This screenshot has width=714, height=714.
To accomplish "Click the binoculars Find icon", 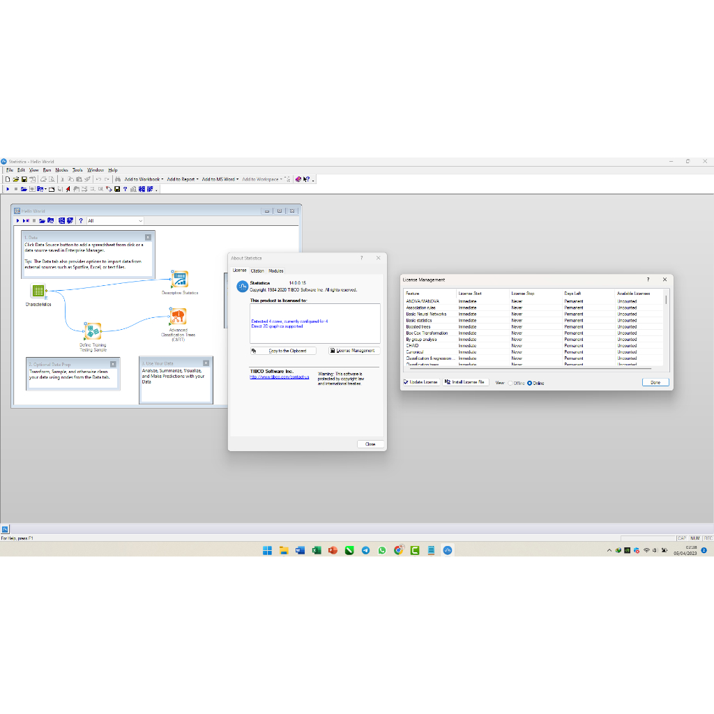I will (118, 179).
